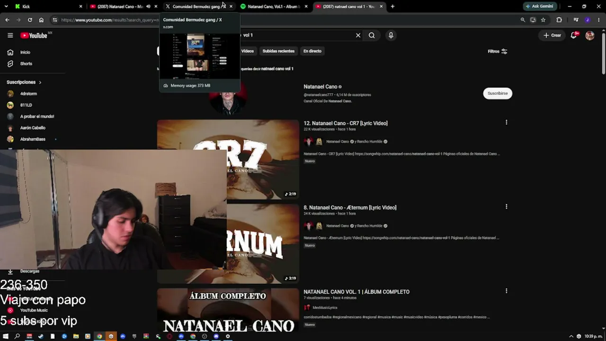Image resolution: width=606 pixels, height=341 pixels.
Task: Click the suggested query natanael cano vol 1
Action: click(x=277, y=69)
